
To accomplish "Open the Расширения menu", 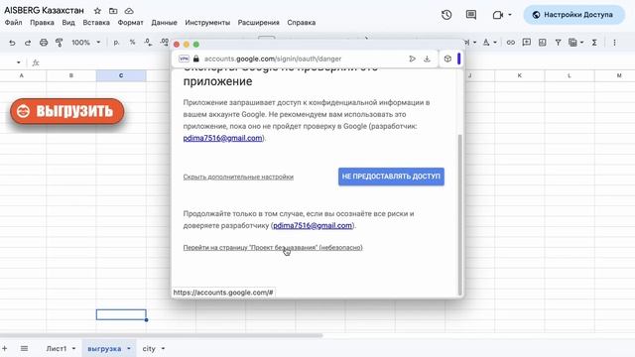I will (258, 23).
